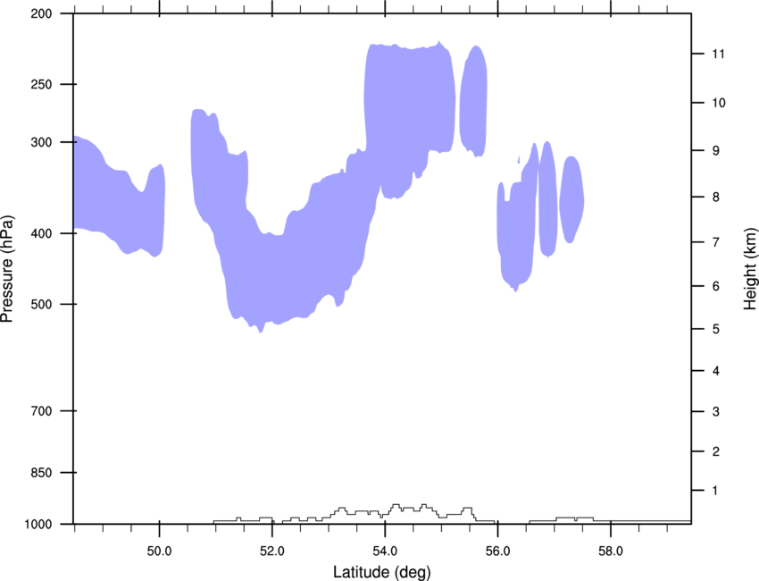The width and height of the screenshot is (759, 581).
Task: Pick the height label 6 km
Action: 715,286
